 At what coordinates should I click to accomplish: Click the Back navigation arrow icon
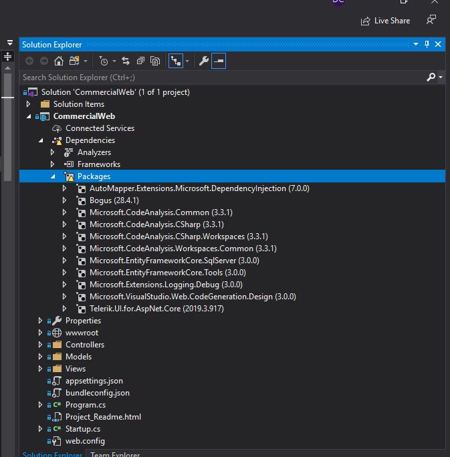point(29,61)
